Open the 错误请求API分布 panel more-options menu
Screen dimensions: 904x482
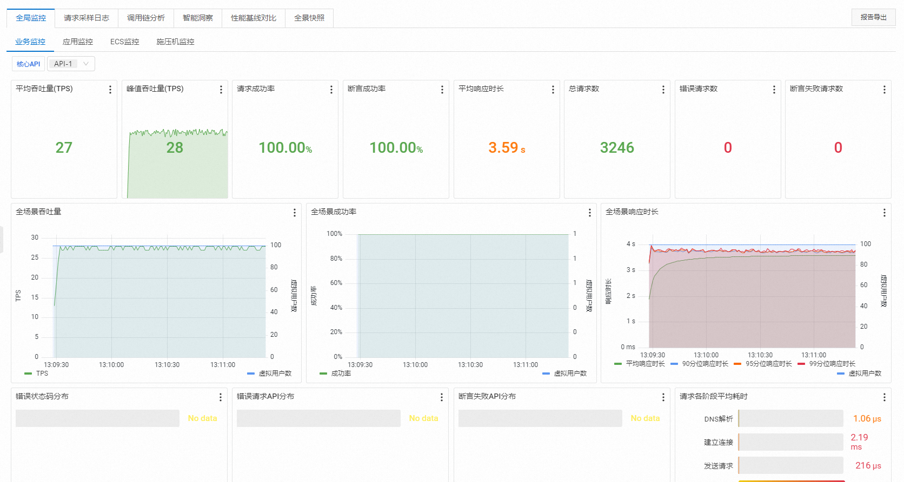(x=442, y=397)
